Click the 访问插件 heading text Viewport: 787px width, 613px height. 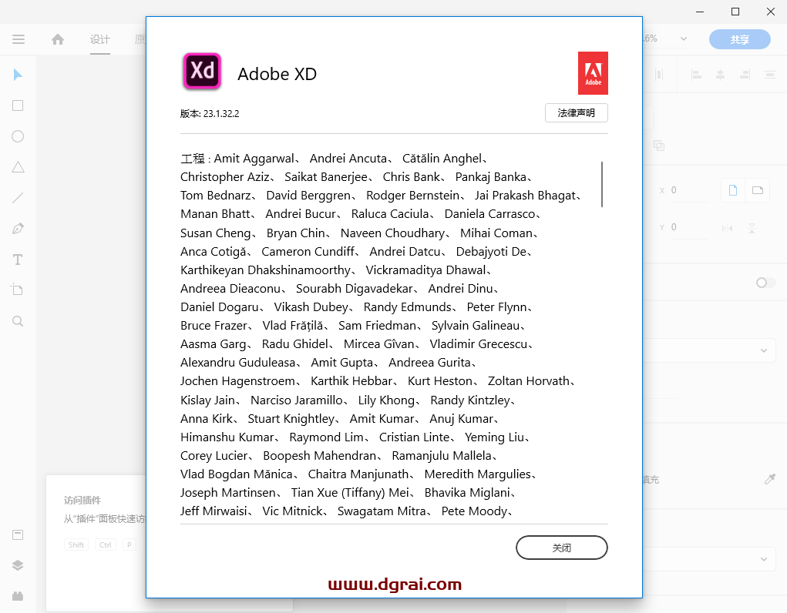click(82, 500)
